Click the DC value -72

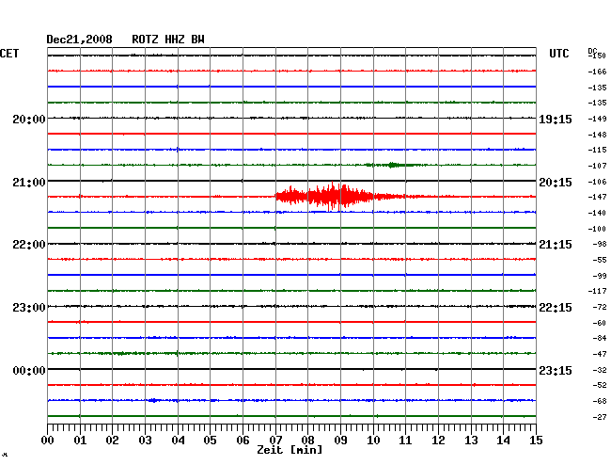point(600,308)
